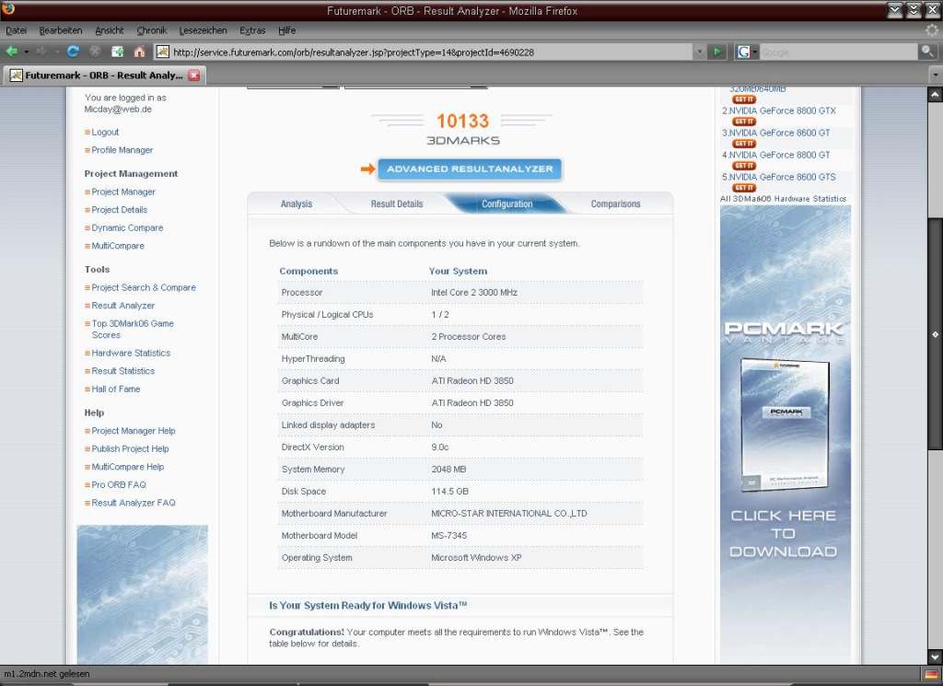Open the Bearbeiten menu
The image size is (943, 686).
coord(60,30)
